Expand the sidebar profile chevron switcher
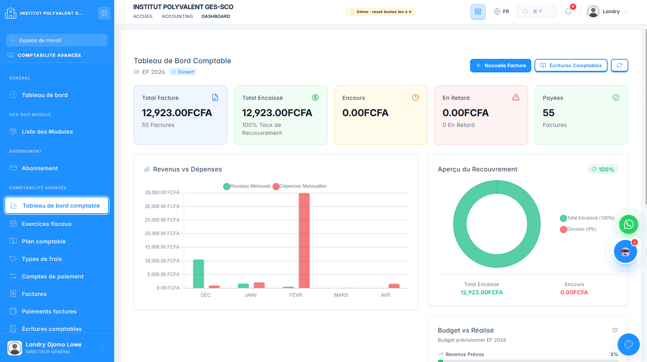Viewport: 647px width, 362px height. pos(103,348)
